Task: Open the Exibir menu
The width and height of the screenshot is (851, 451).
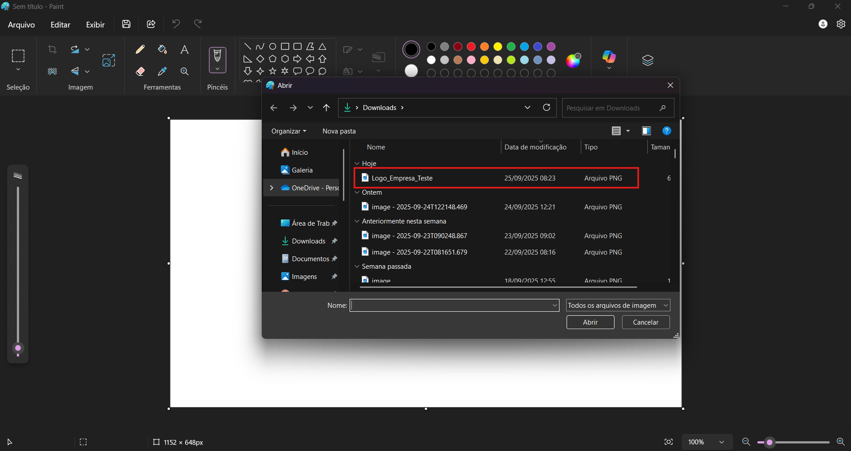Action: click(95, 25)
